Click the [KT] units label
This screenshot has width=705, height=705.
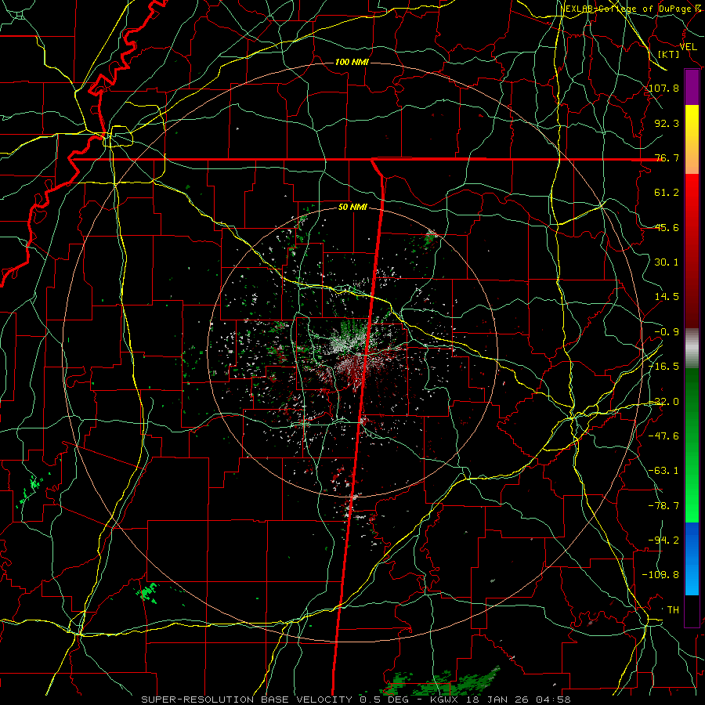pos(669,54)
